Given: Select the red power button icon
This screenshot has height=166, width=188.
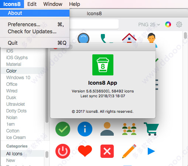Looking at the screenshot, I should point(63,151).
